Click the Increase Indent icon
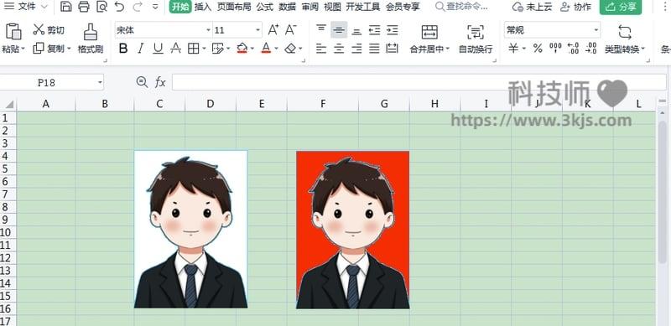The height and width of the screenshot is (326, 671). (392, 30)
